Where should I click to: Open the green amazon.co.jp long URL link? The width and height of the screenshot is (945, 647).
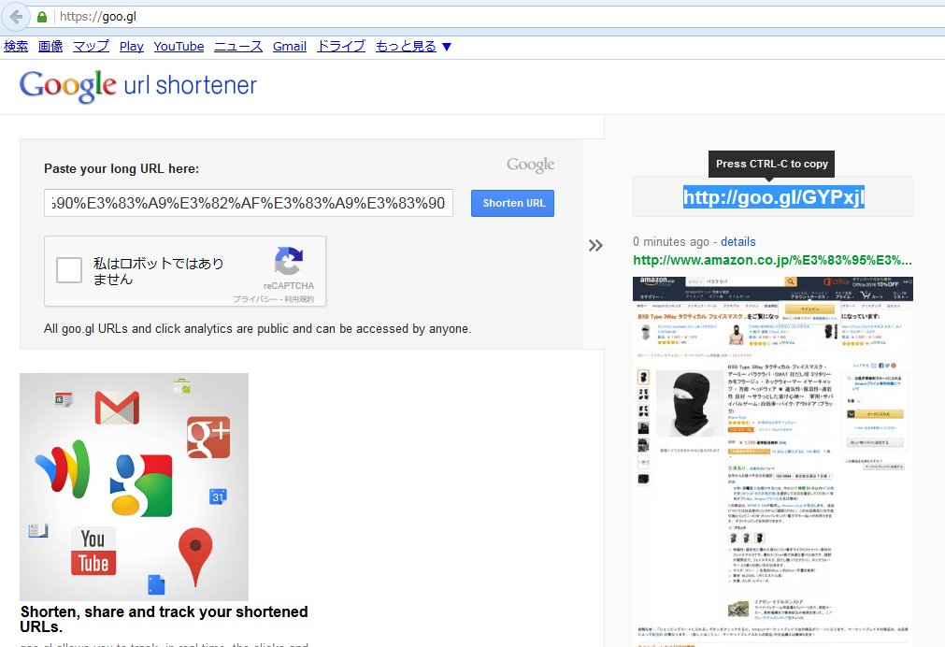pos(772,261)
